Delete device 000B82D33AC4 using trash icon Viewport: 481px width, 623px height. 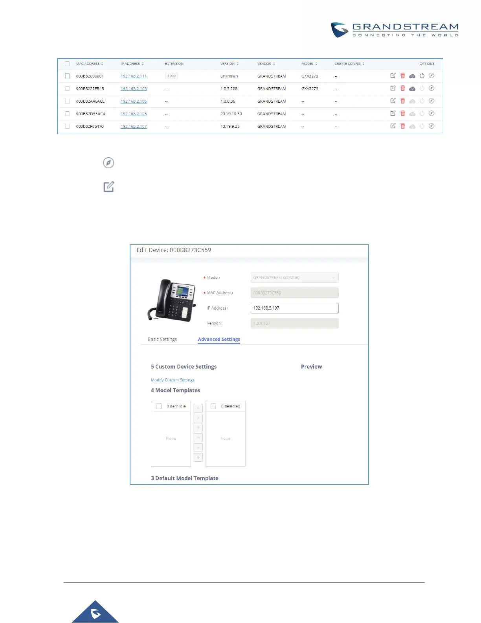(x=403, y=113)
